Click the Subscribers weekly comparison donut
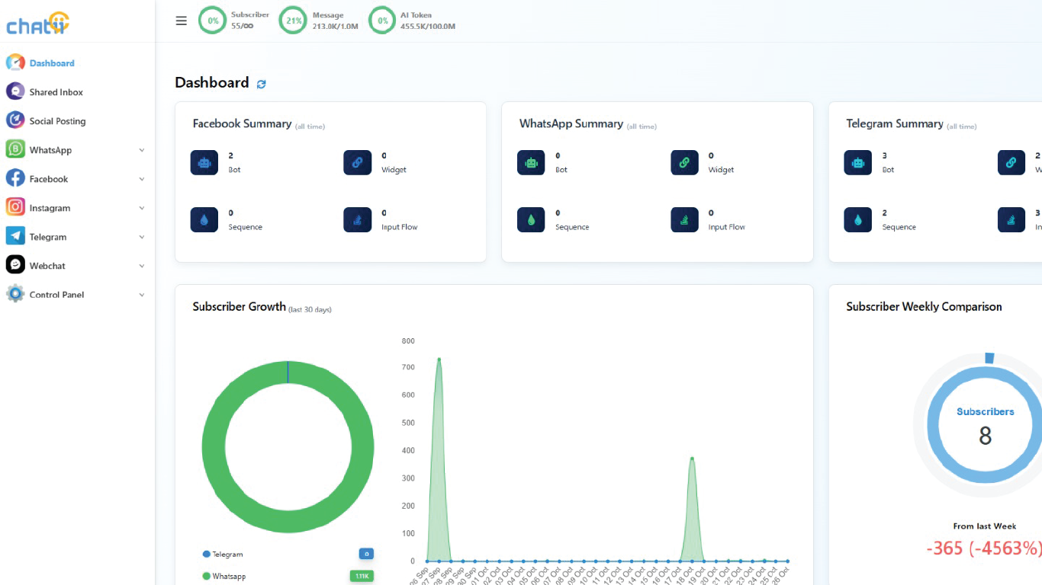Viewport: 1042px width, 585px height. pyautogui.click(x=984, y=427)
